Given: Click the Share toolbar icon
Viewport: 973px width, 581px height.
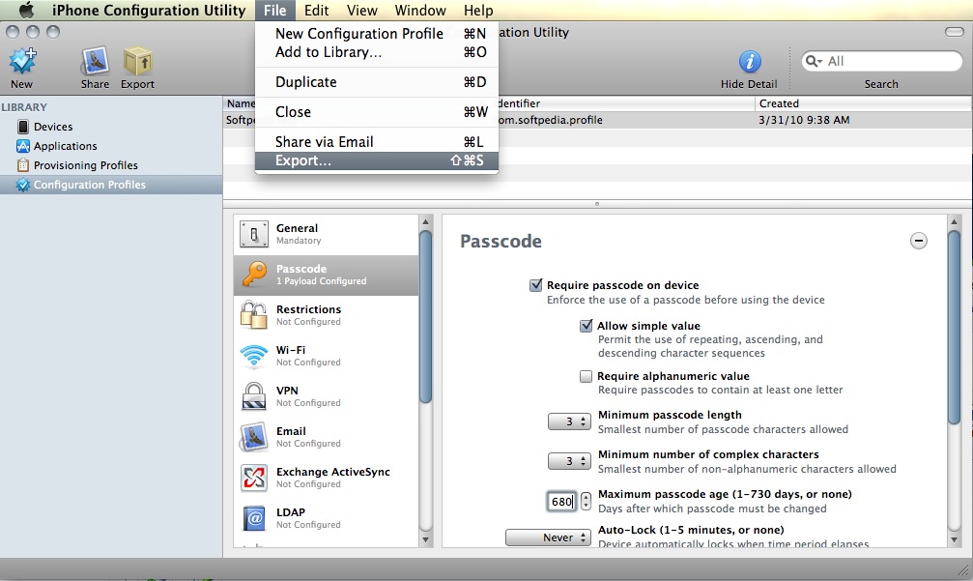Looking at the screenshot, I should [x=95, y=64].
